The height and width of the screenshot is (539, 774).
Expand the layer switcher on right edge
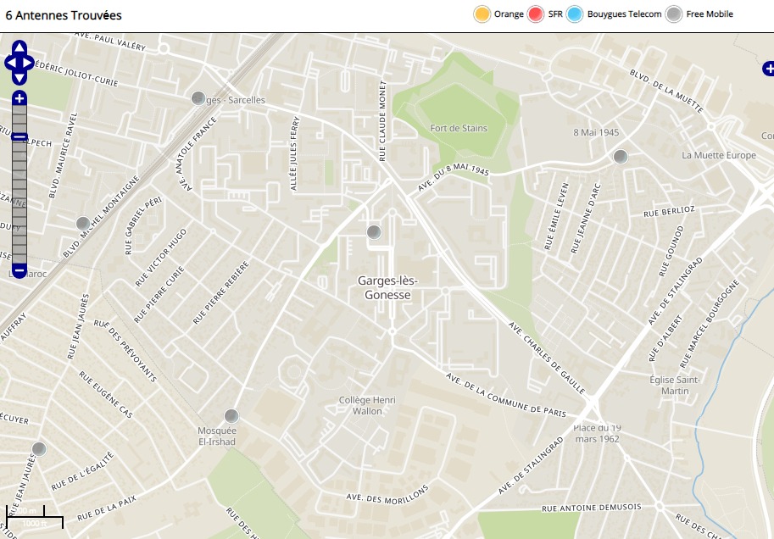768,69
